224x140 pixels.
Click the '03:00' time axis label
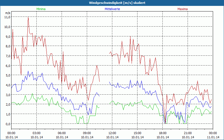coord(37,133)
